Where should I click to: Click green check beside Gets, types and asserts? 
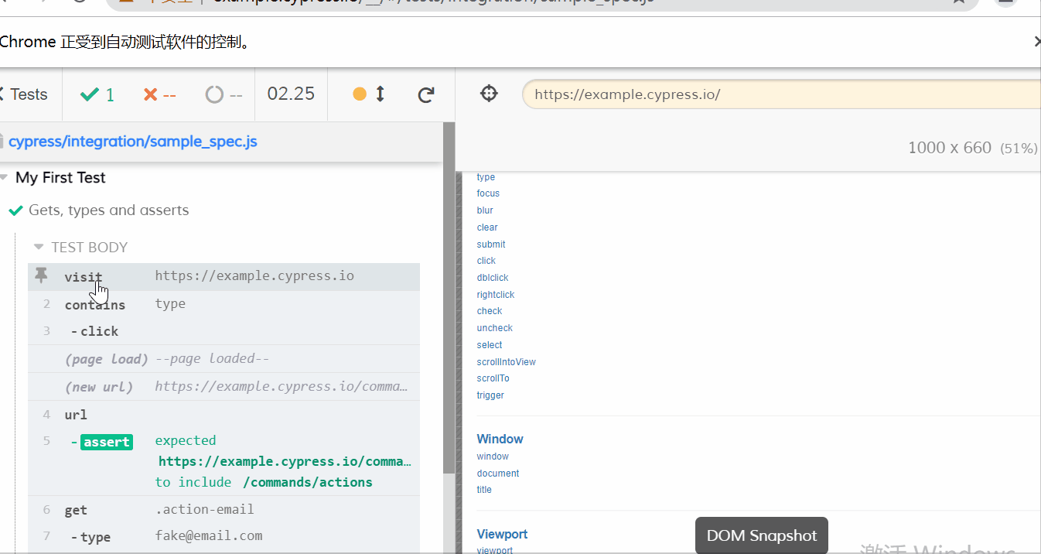(x=15, y=210)
